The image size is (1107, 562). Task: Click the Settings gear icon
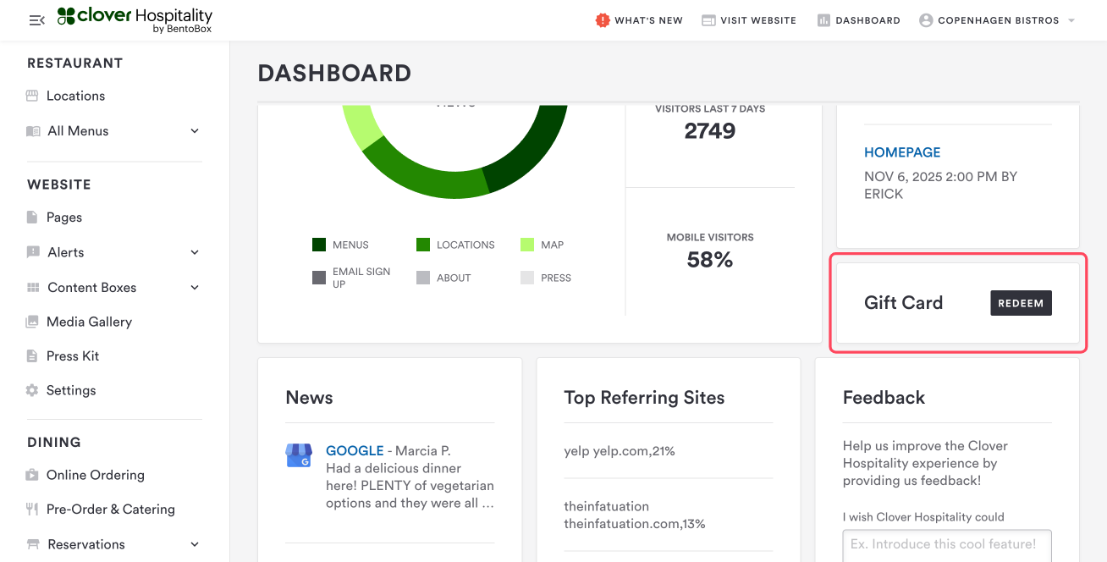(32, 390)
